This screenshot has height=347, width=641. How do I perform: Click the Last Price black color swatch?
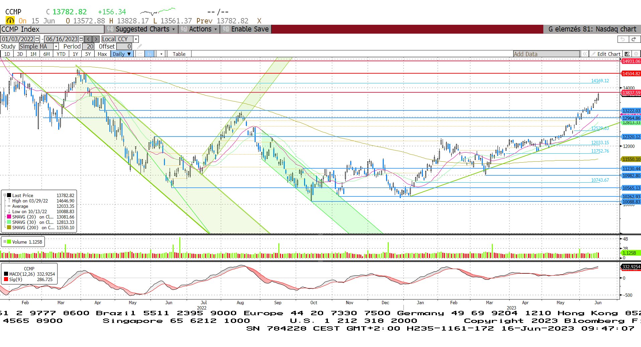click(9, 195)
